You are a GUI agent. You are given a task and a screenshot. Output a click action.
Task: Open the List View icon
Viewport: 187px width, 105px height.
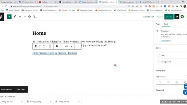coord(34,17)
